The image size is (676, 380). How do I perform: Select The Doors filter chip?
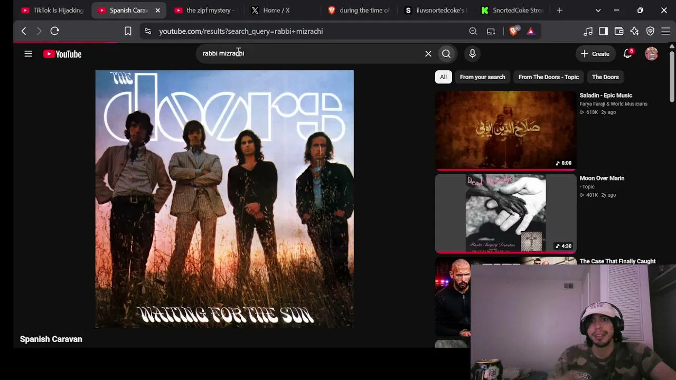(605, 77)
